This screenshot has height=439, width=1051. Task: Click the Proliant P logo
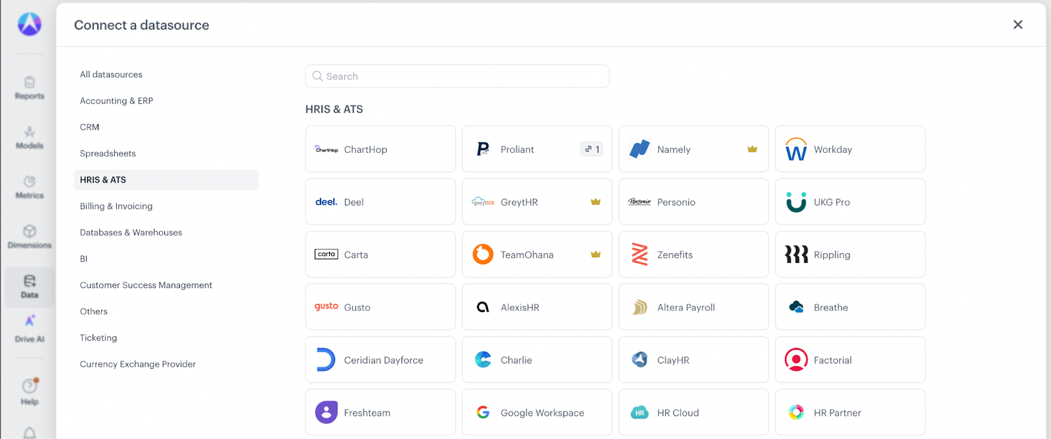click(483, 150)
